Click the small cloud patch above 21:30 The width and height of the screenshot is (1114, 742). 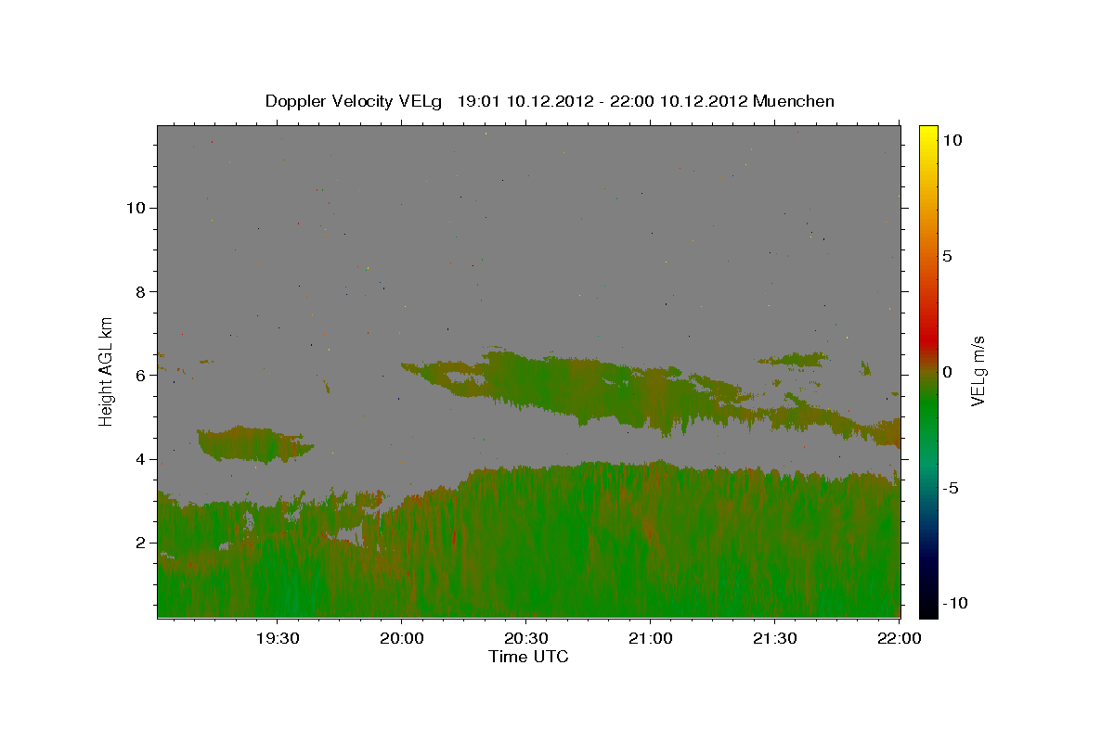coord(794,358)
